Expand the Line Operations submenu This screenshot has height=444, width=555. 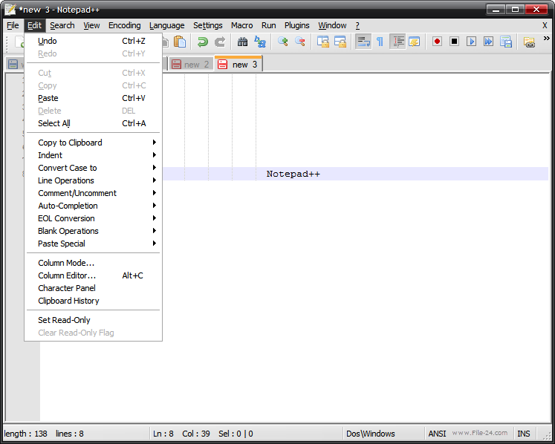click(93, 180)
